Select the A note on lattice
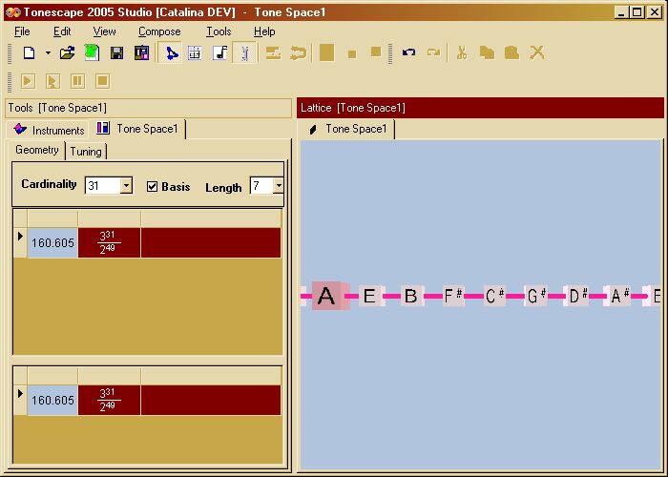 pyautogui.click(x=326, y=297)
